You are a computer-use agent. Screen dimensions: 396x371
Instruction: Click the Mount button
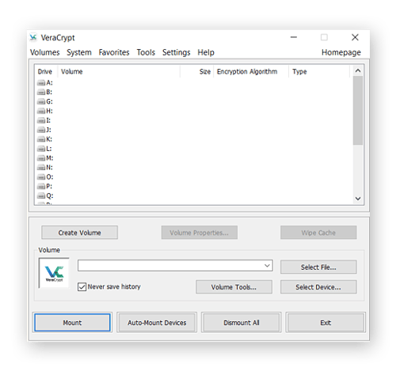[72, 323]
